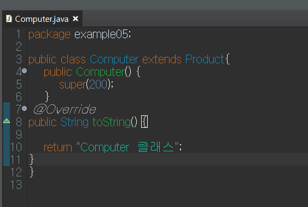The image size is (308, 207).
Task: Click the @Override annotation
Action: pyautogui.click(x=65, y=109)
